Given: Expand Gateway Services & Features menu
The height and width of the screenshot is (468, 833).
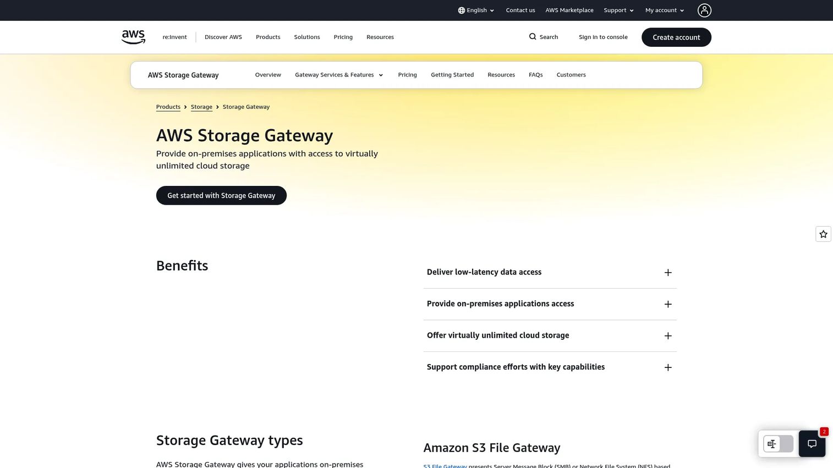Looking at the screenshot, I should tap(339, 75).
